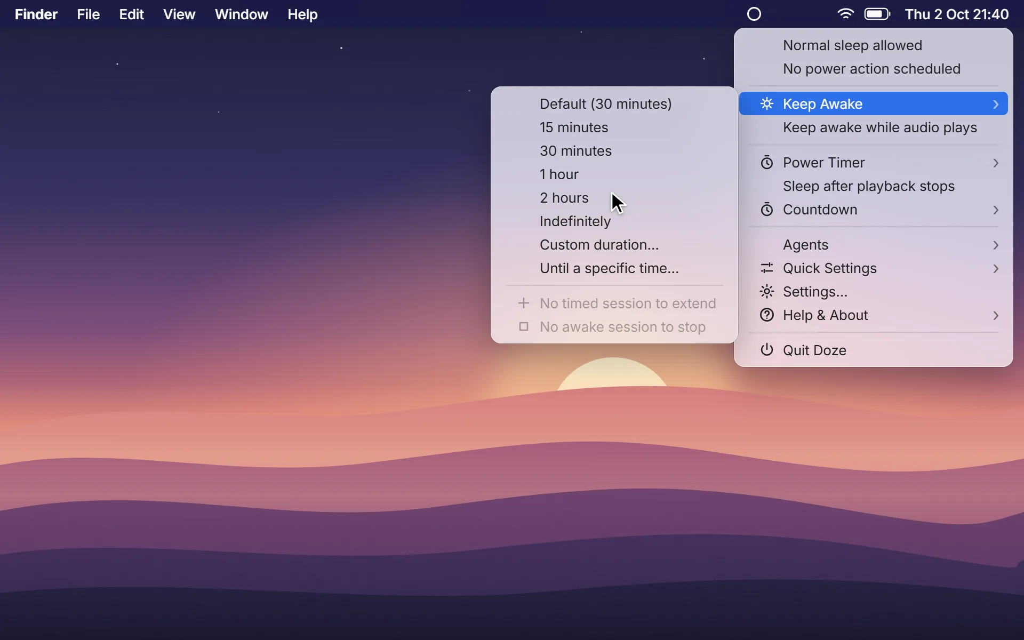The height and width of the screenshot is (640, 1024).
Task: Choose Until a specific time... option
Action: (x=614, y=268)
